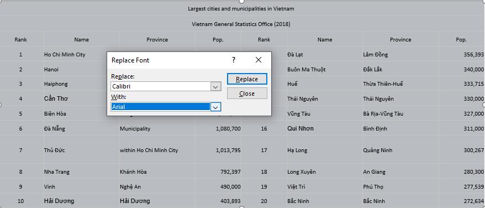This screenshot has width=485, height=208.
Task: Click population value 792,397
Action: coord(230,171)
